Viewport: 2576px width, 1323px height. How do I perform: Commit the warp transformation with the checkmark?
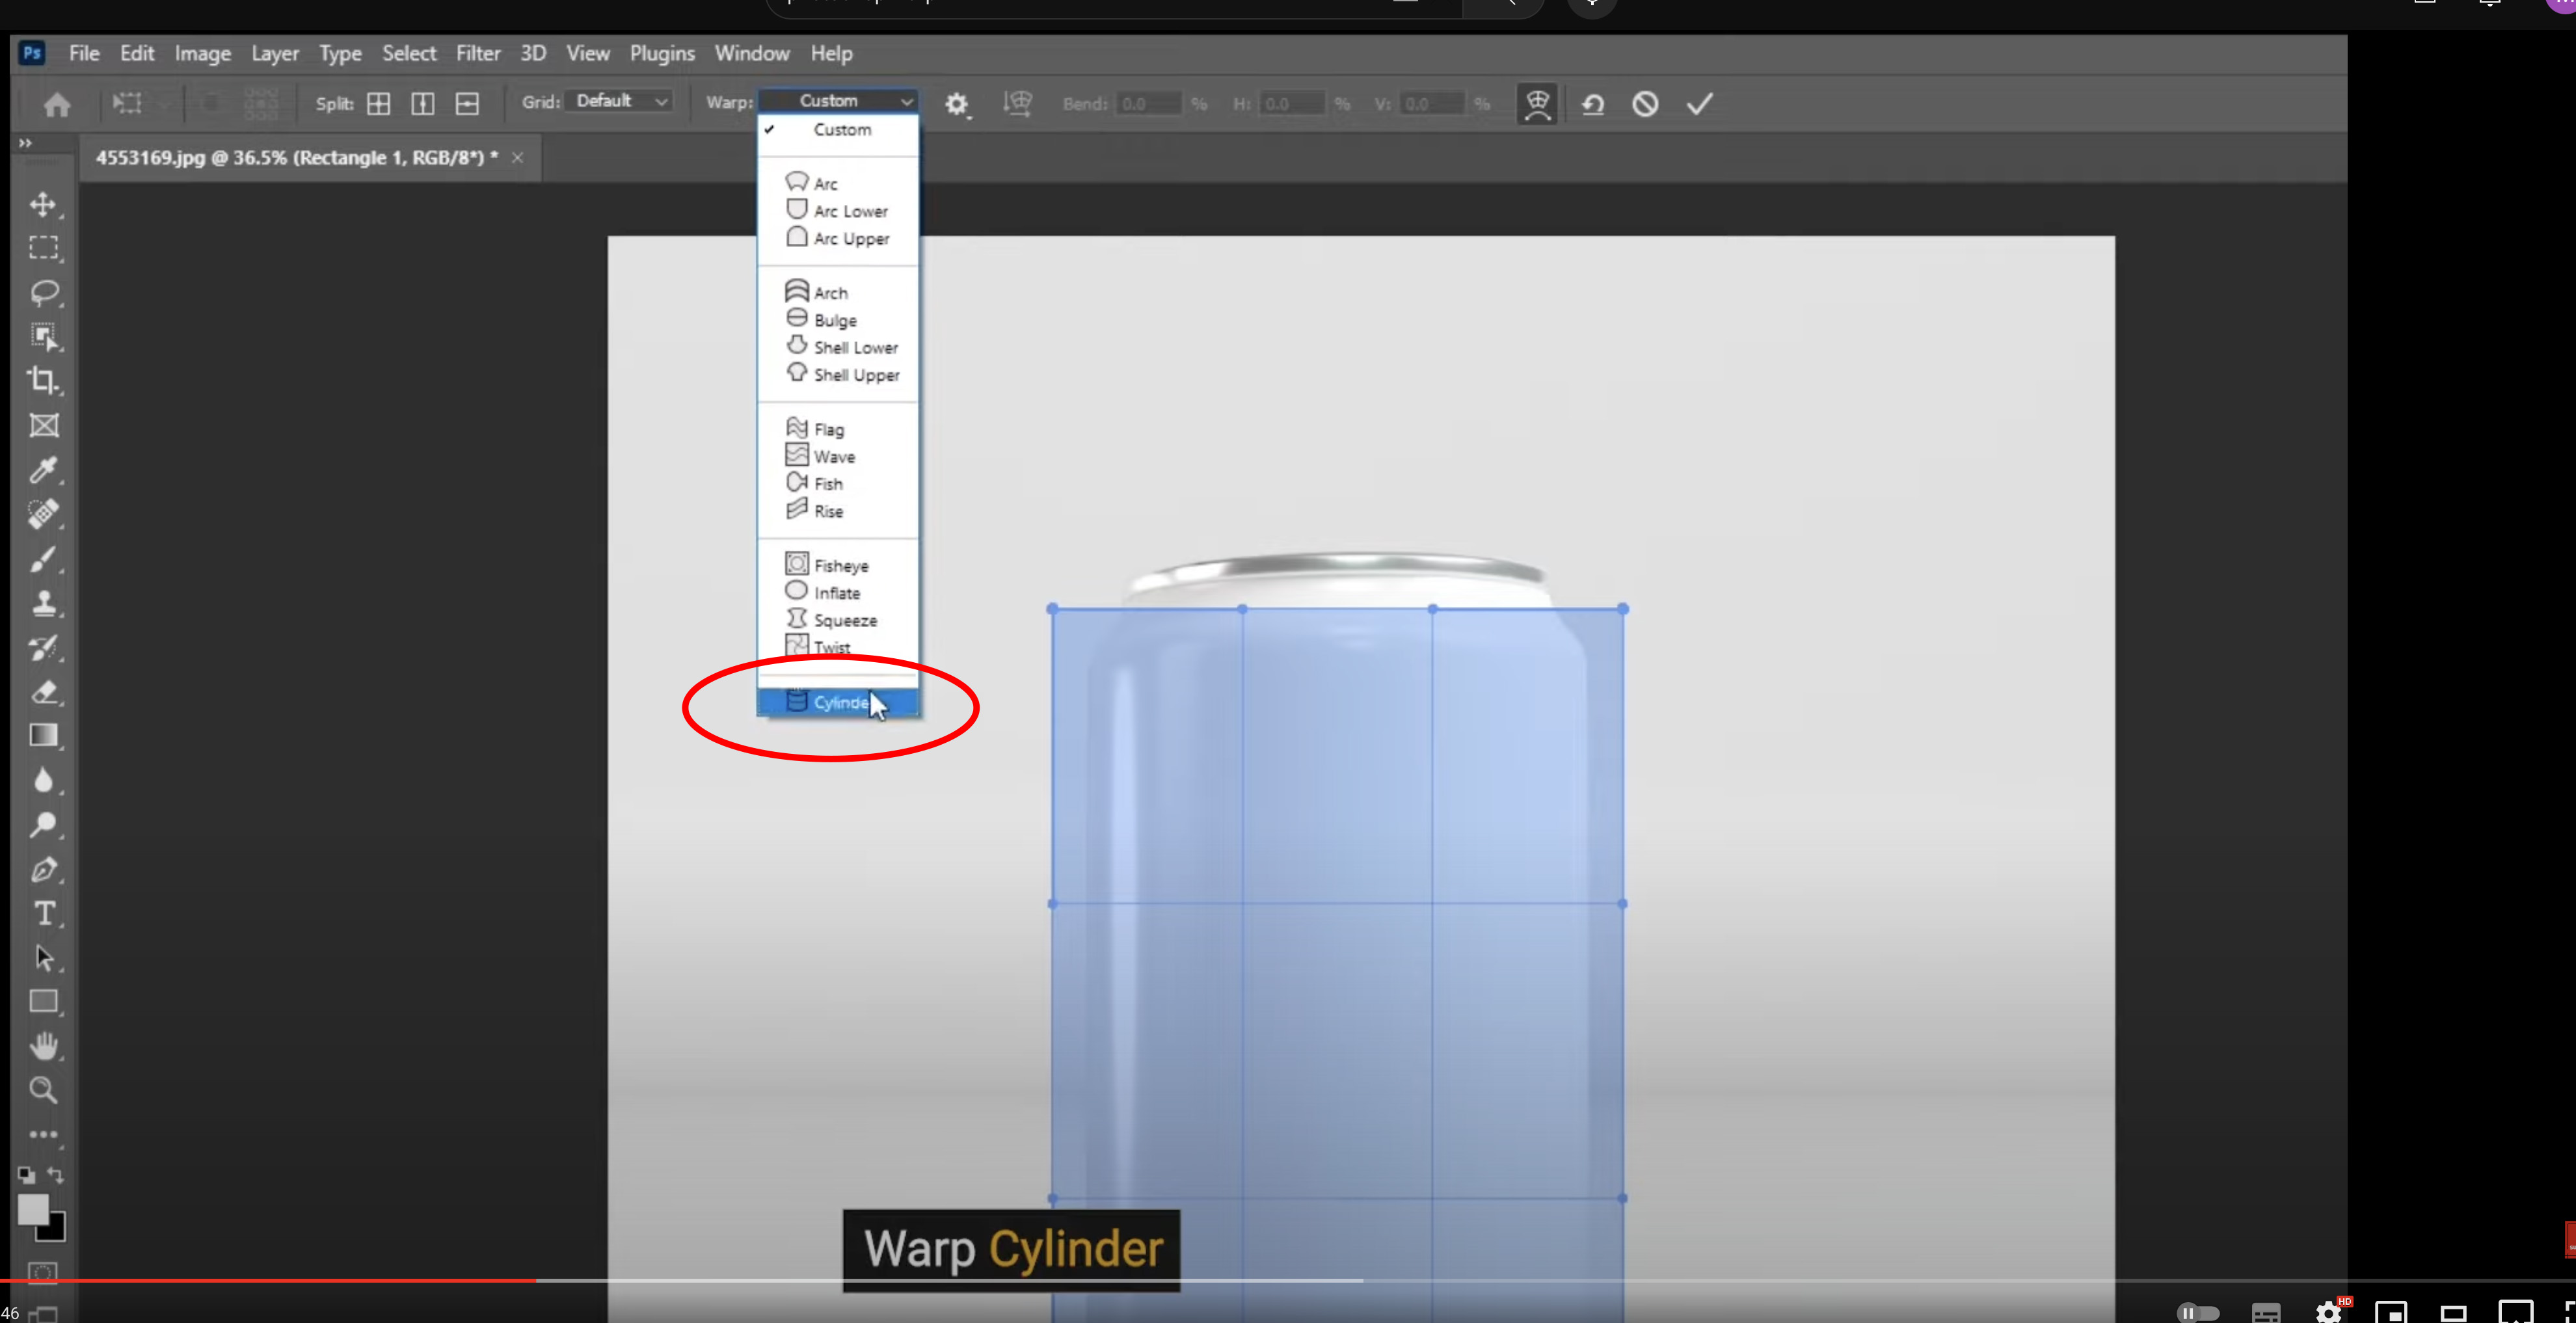pyautogui.click(x=1698, y=103)
